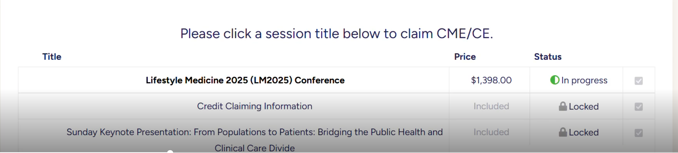This screenshot has width=678, height=153.
Task: Click the $1,398.00 conference price
Action: coord(491,80)
